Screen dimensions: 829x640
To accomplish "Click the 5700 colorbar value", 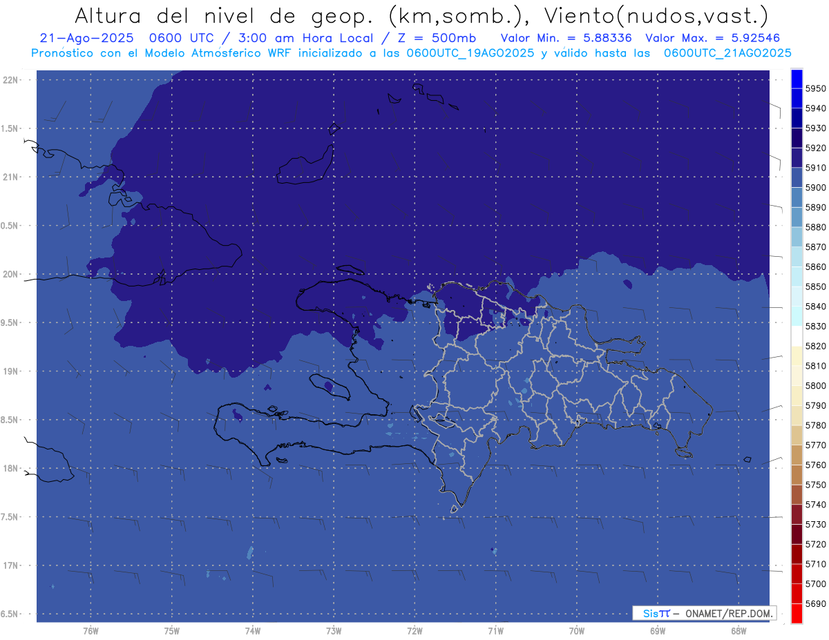I will [x=815, y=583].
